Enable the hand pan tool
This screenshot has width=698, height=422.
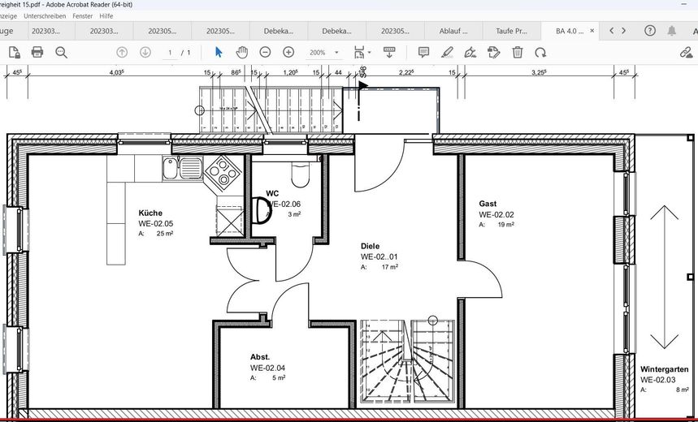pos(241,52)
